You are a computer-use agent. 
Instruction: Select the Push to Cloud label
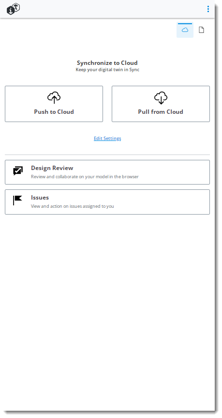(x=54, y=112)
